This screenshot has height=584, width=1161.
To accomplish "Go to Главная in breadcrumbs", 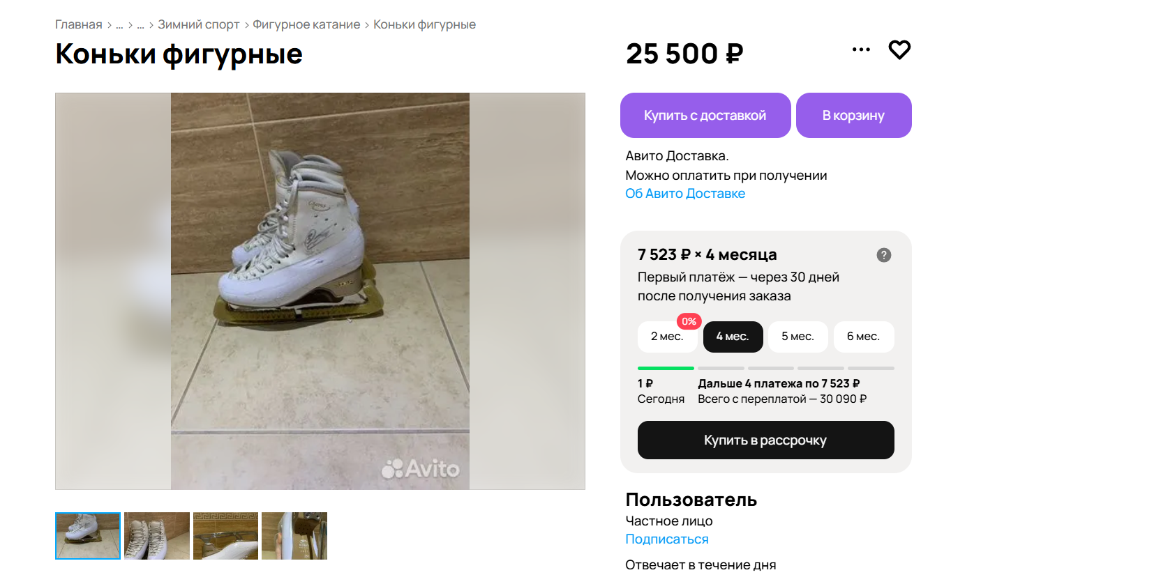I will point(79,25).
